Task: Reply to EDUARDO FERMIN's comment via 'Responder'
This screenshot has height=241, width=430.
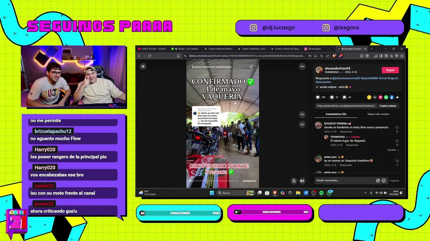Action: [x=346, y=132]
